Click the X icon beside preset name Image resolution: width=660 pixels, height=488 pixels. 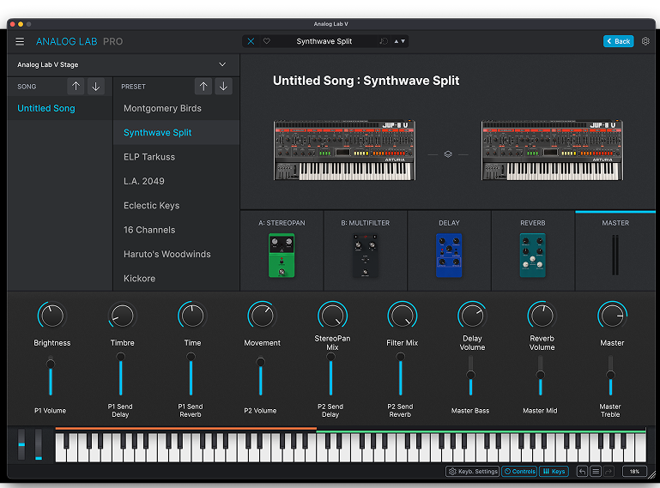click(251, 41)
